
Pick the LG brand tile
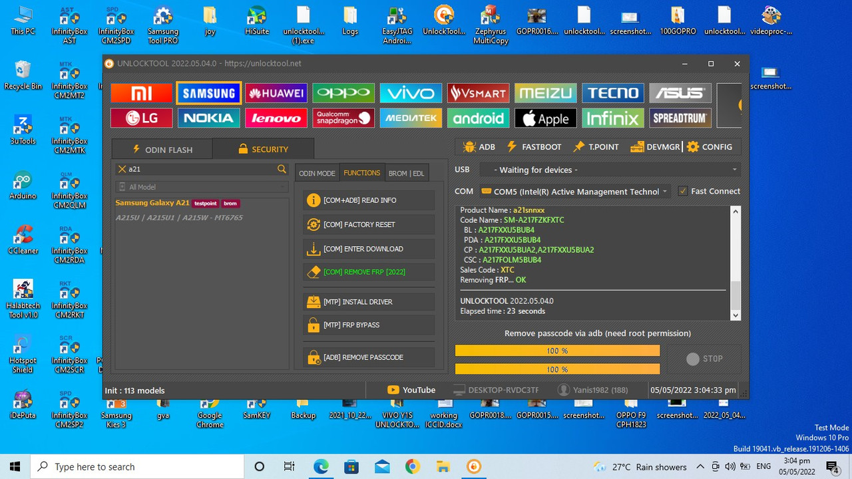click(141, 118)
